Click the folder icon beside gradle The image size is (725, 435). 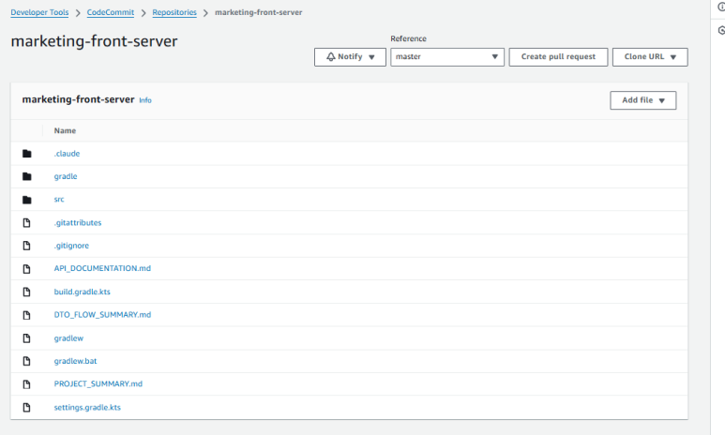(27, 176)
